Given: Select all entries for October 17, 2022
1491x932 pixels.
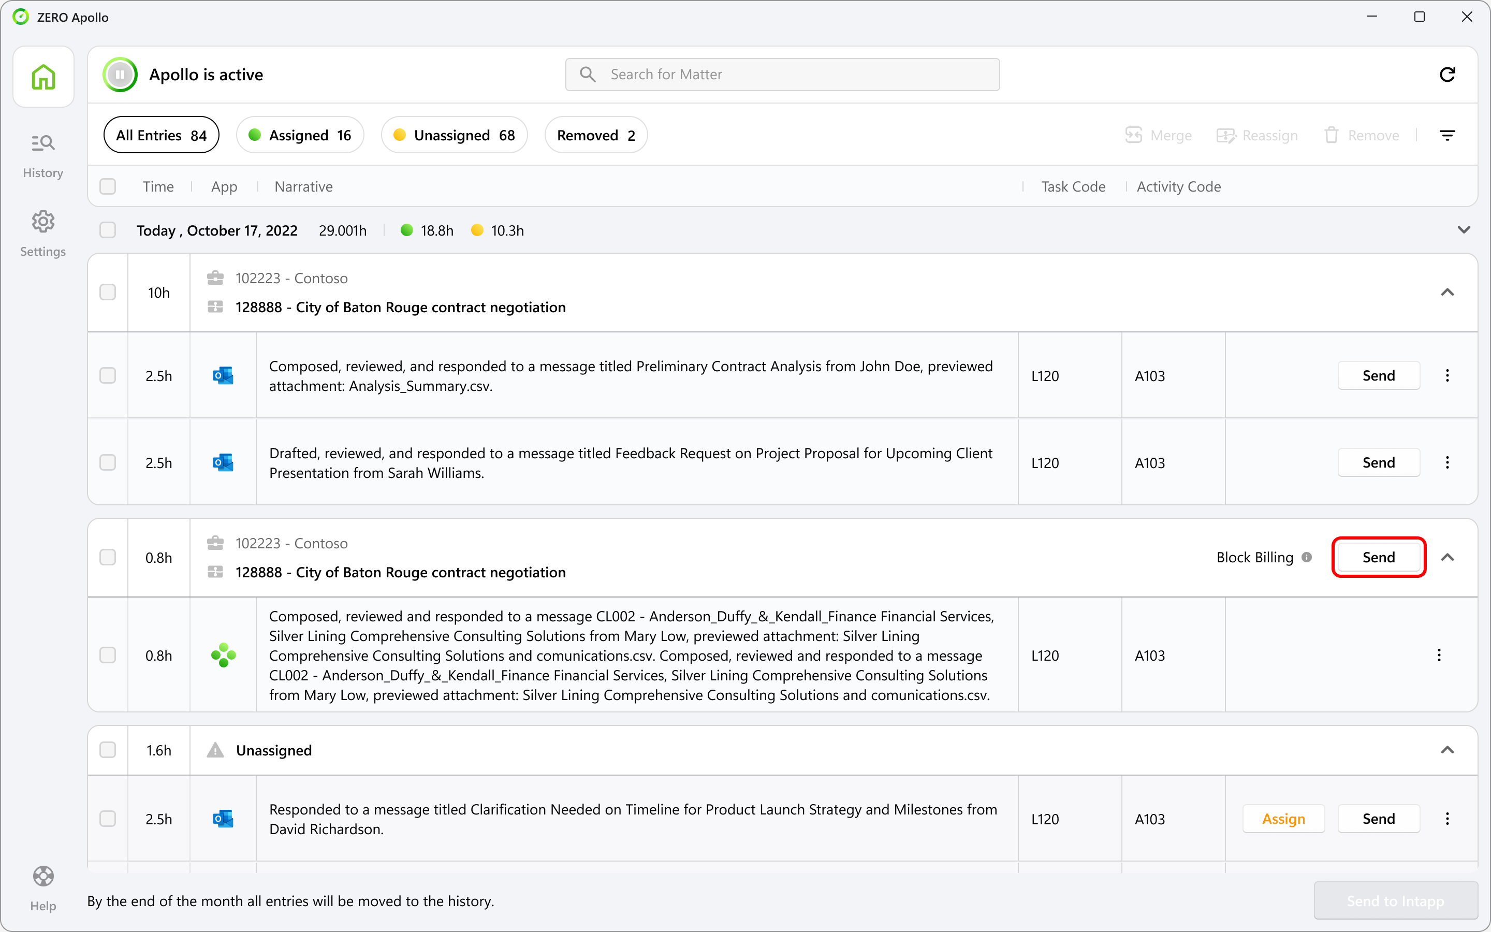Looking at the screenshot, I should 108,230.
